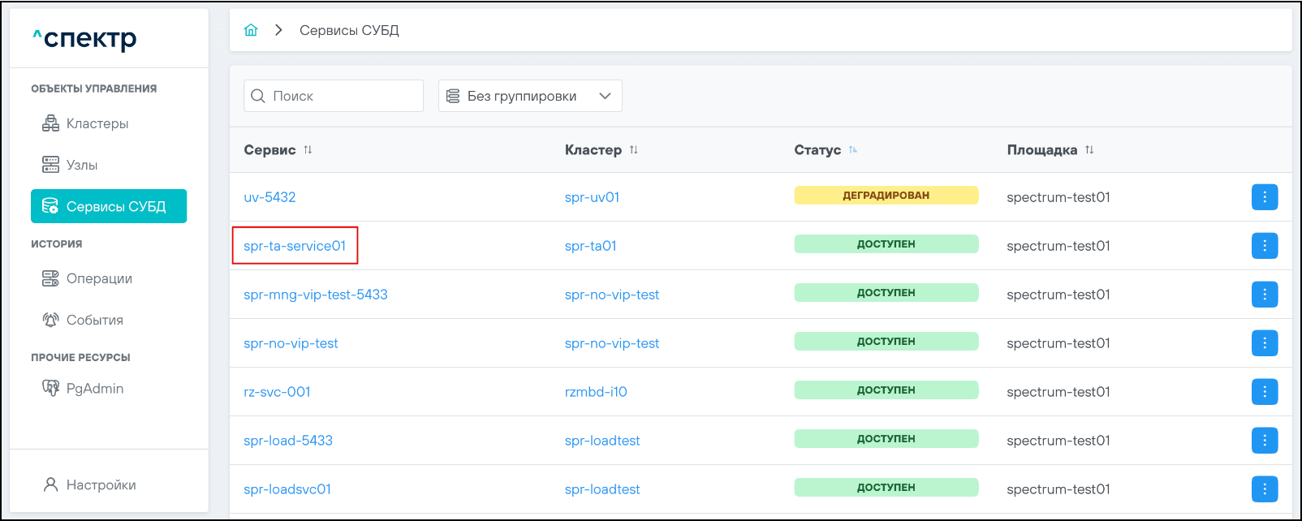This screenshot has height=521, width=1302.
Task: Click the Поиск search field
Action: 341,96
